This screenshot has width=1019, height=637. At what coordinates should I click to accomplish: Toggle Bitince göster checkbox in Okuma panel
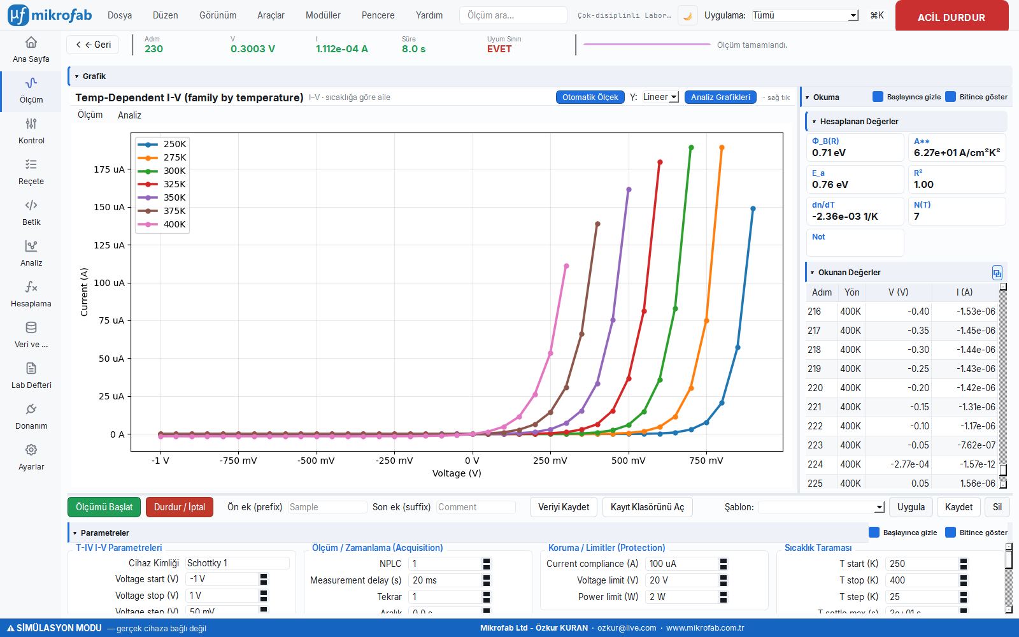(951, 97)
